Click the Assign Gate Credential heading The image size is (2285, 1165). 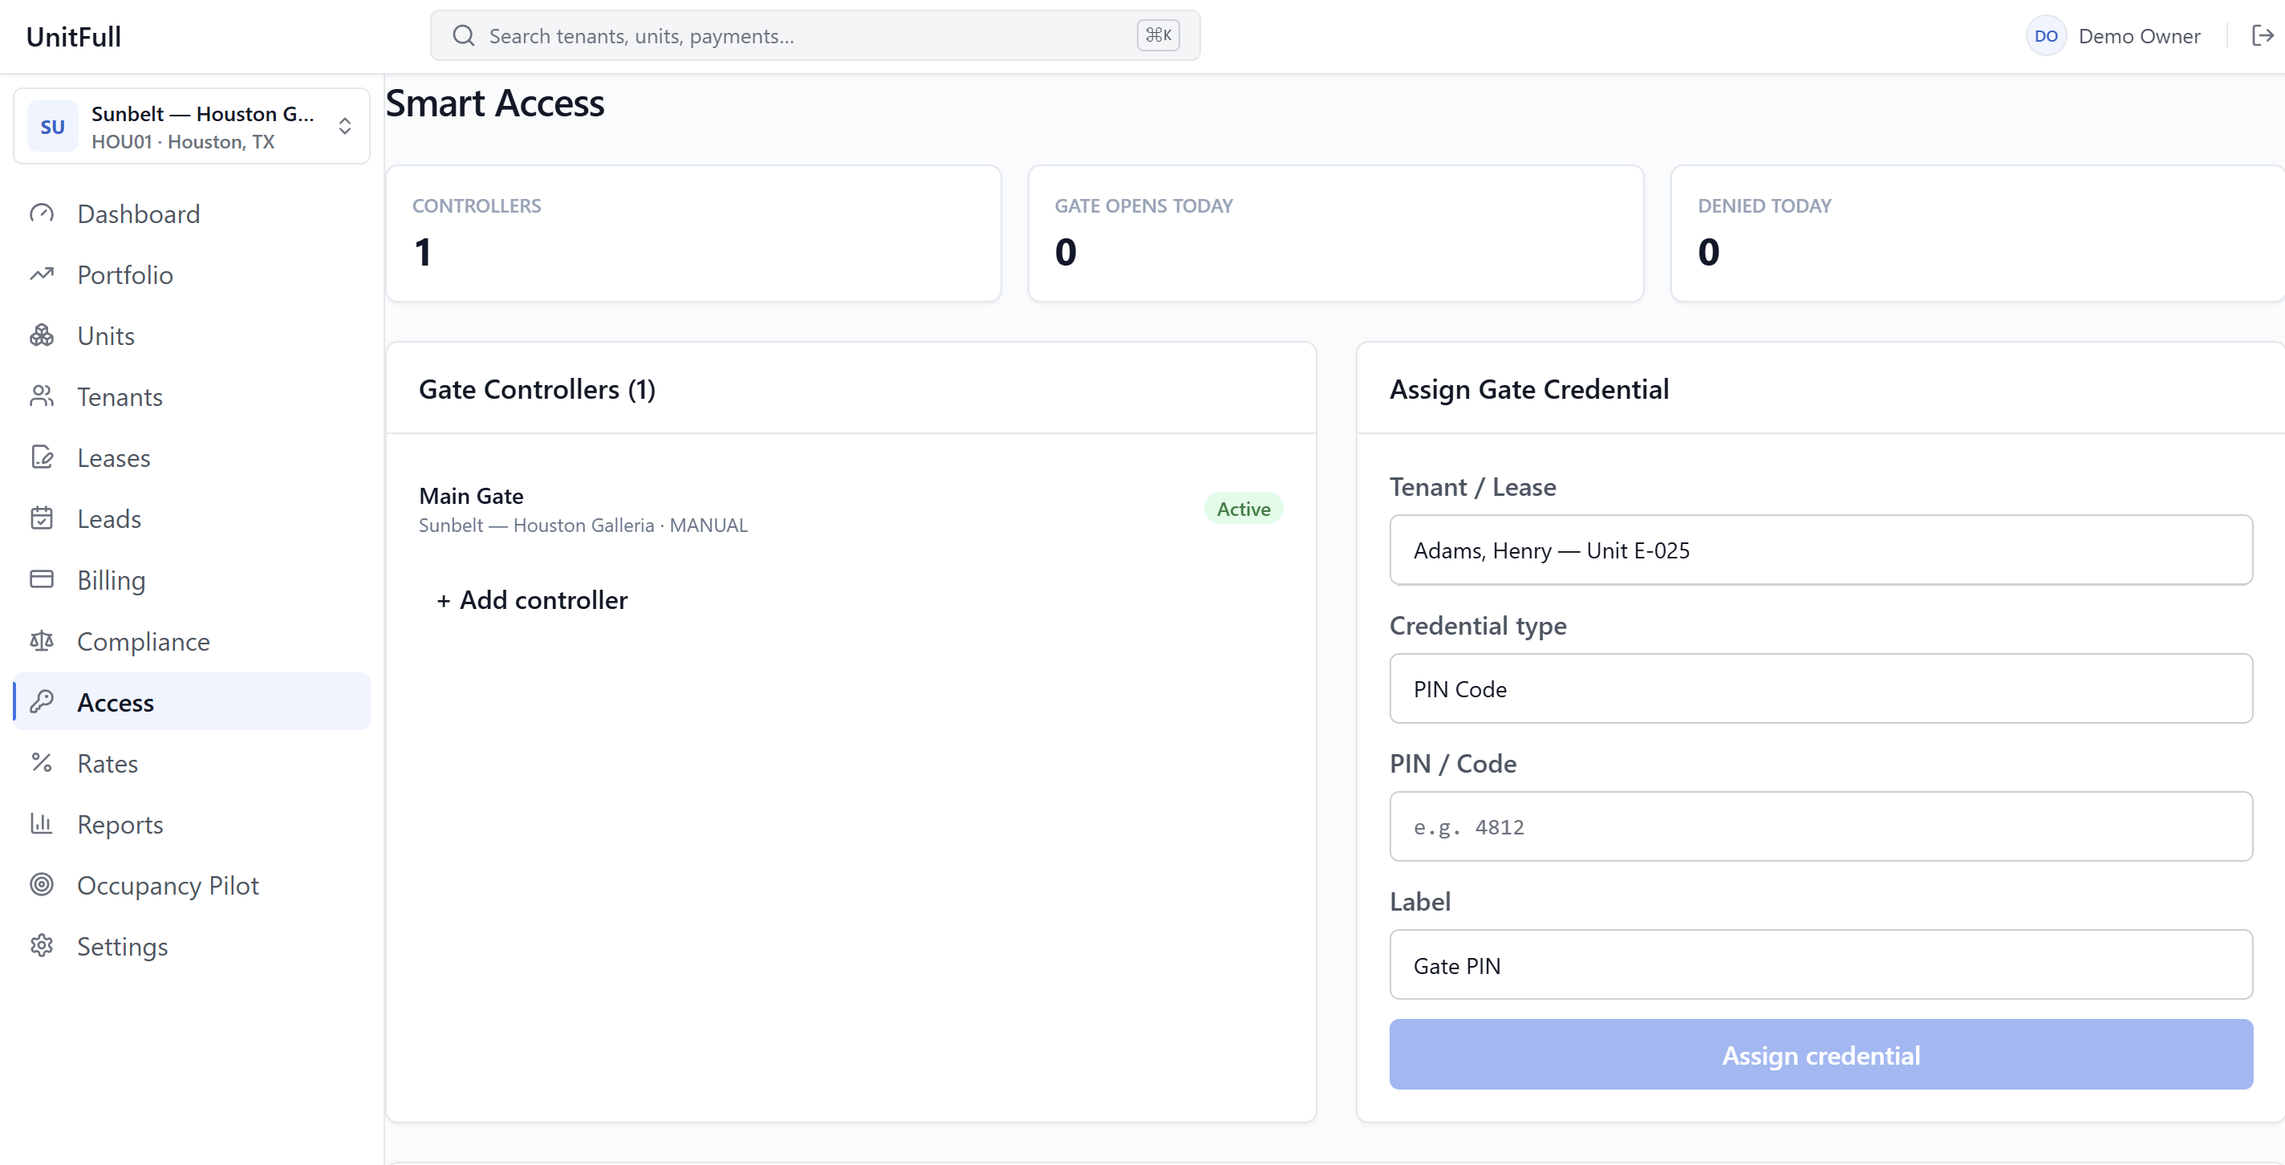click(x=1528, y=389)
